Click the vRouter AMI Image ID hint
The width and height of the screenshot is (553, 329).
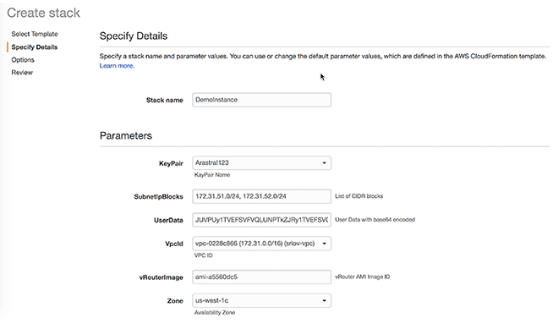pos(362,277)
